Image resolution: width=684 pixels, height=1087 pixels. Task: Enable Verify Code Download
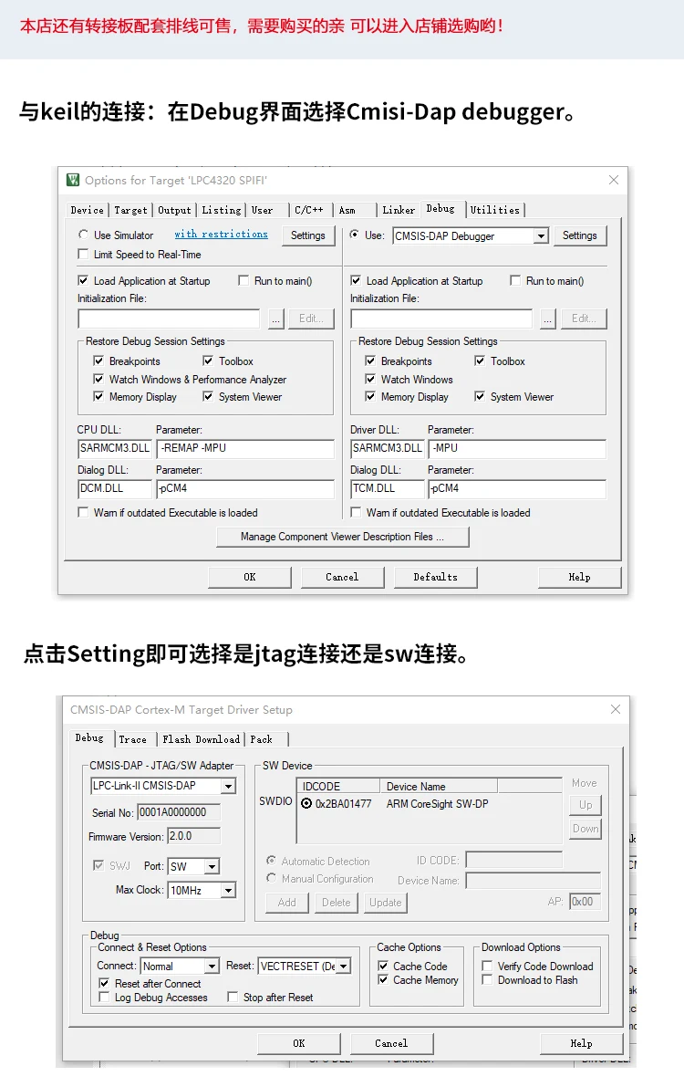click(487, 966)
